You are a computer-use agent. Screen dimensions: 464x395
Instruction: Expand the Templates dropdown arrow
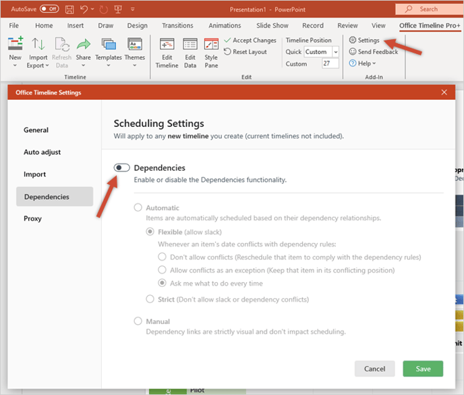(109, 65)
